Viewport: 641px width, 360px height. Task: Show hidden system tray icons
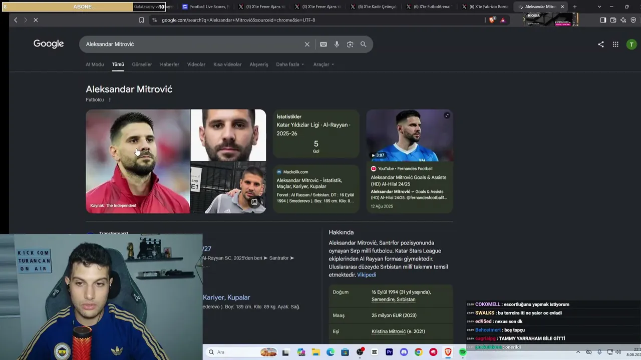point(578,352)
